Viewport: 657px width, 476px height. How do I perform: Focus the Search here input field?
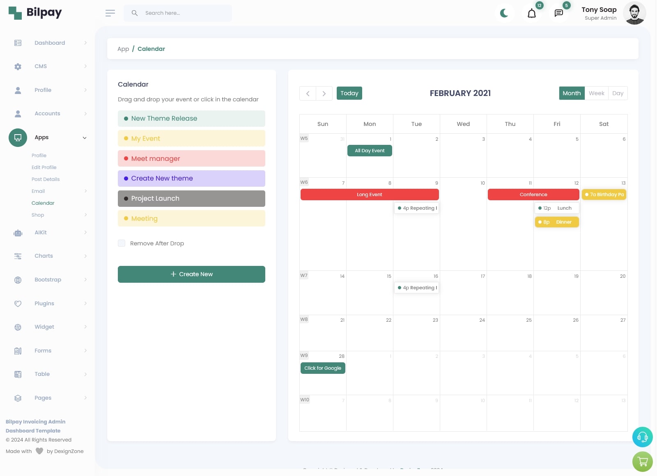tap(185, 13)
